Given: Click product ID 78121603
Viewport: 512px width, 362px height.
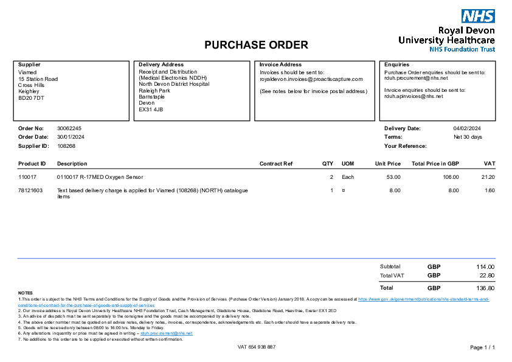Looking at the screenshot, I should (30, 190).
